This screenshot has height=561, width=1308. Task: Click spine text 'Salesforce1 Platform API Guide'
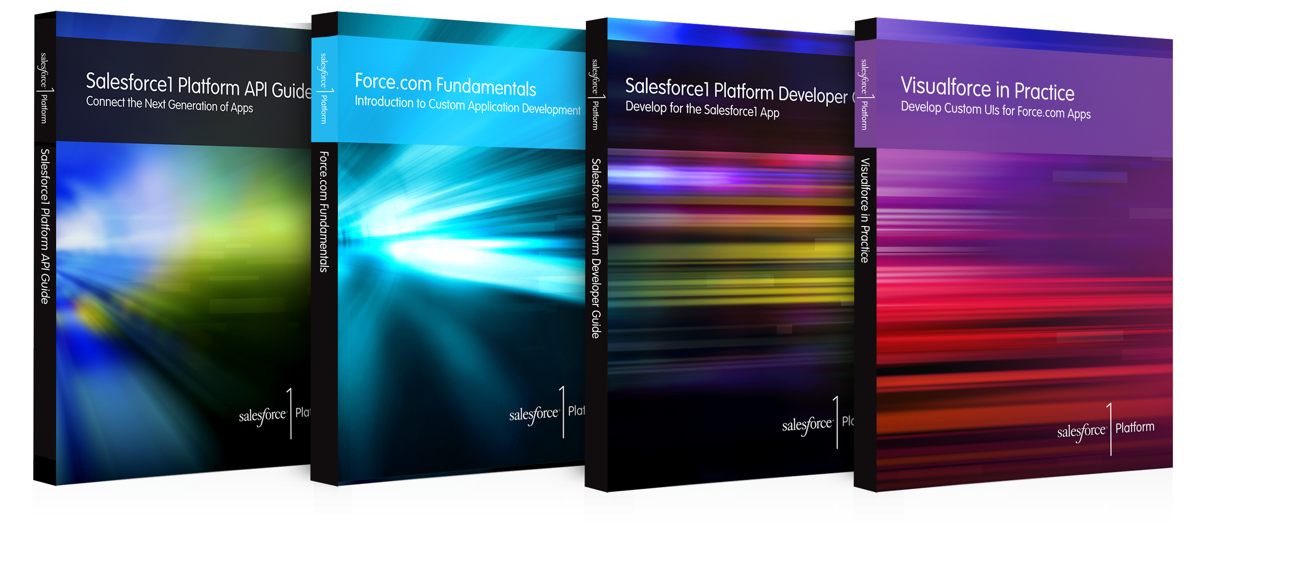point(45,226)
